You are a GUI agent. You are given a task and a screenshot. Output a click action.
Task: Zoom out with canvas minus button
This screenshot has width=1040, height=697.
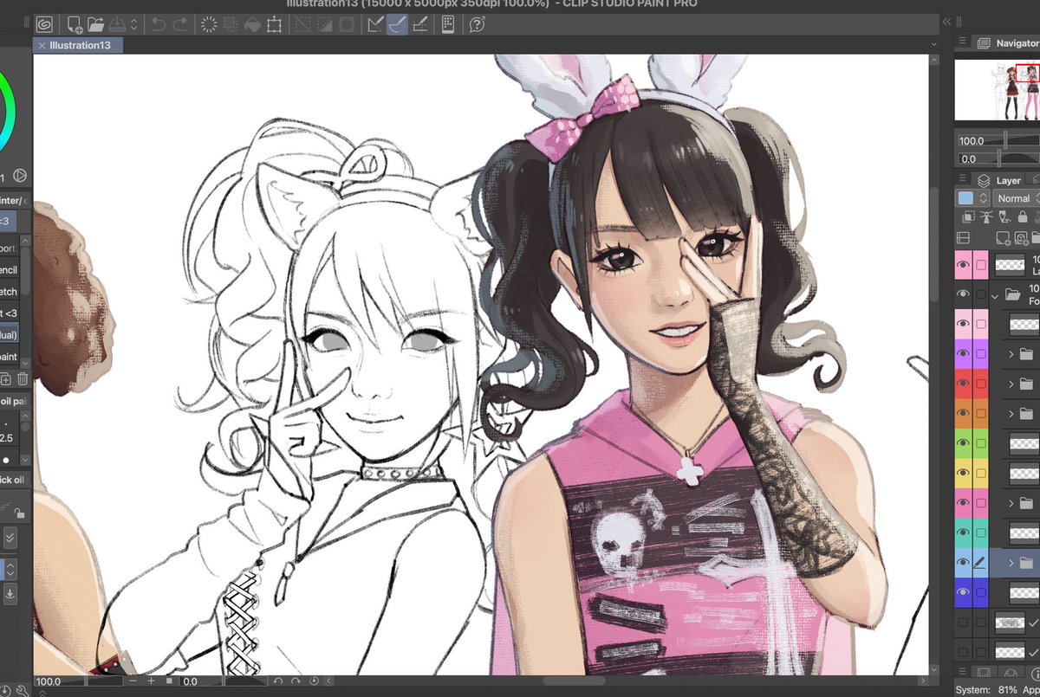point(133,681)
